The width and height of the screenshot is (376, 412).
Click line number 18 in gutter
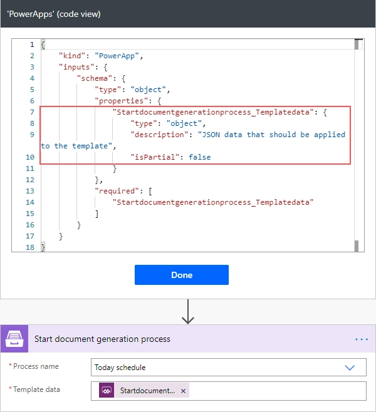point(30,247)
